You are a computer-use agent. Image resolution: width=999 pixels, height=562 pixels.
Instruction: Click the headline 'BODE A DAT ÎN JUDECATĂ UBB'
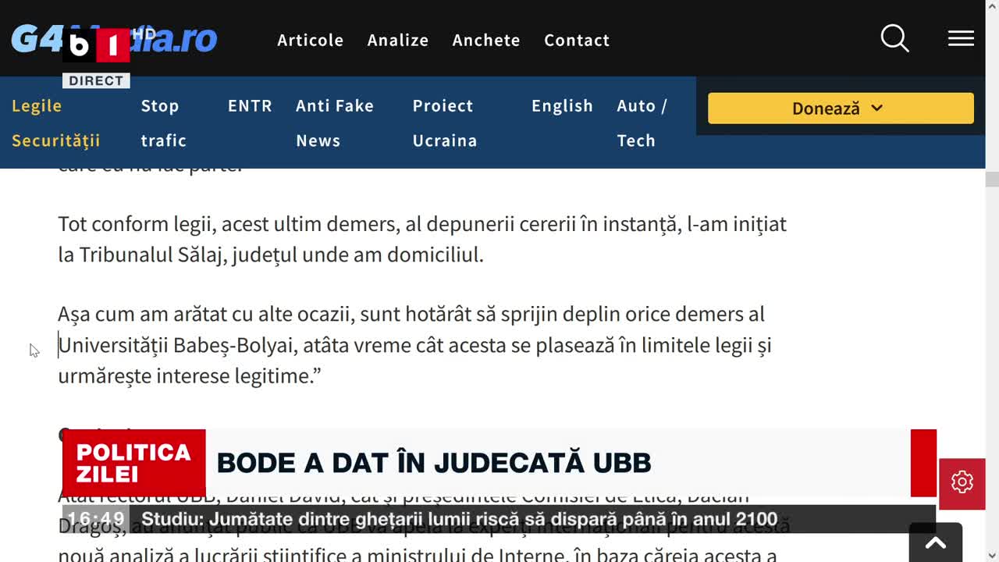coord(433,463)
